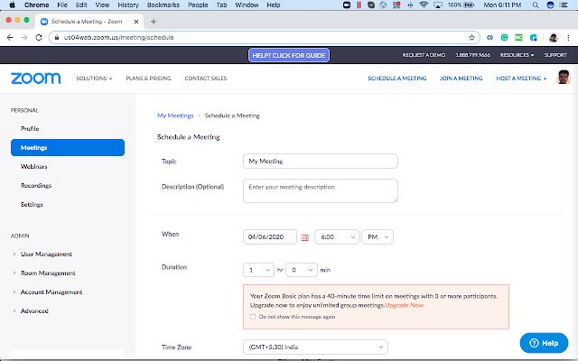Bookmark this page with the star icon
This screenshot has width=578, height=361.
(471, 37)
